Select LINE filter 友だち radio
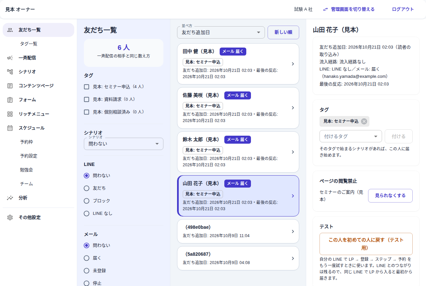426x286 pixels. coord(87,188)
